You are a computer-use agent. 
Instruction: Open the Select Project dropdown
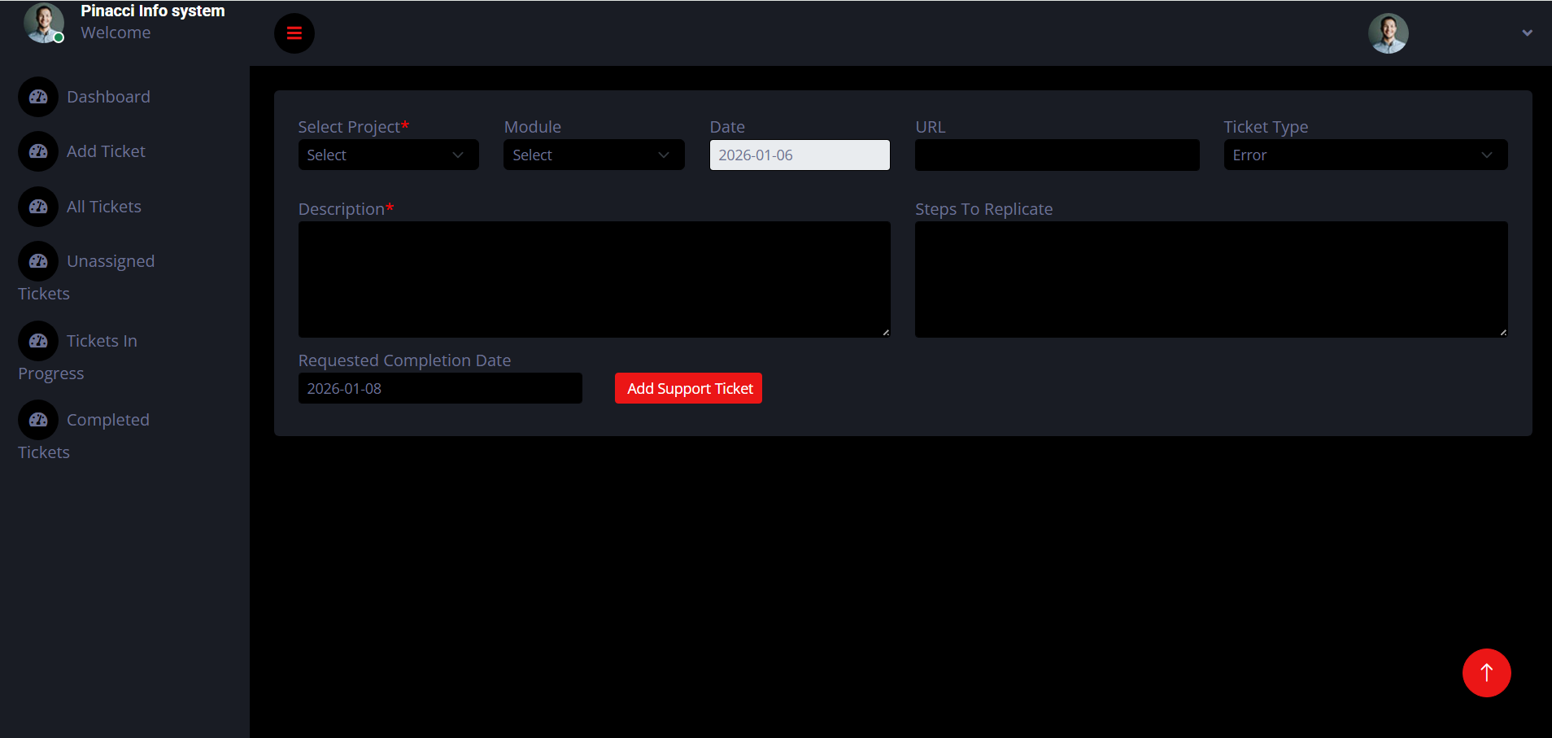click(388, 155)
